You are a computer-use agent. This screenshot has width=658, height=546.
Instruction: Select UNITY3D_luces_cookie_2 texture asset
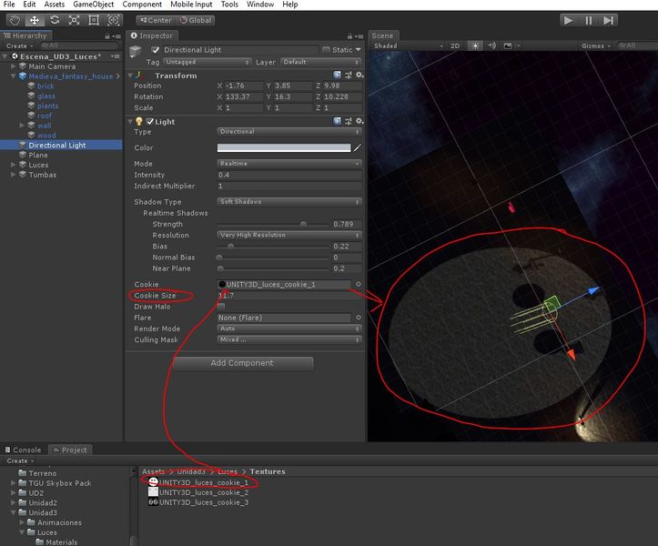click(199, 492)
